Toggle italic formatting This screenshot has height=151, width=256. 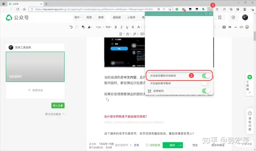(x=121, y=27)
